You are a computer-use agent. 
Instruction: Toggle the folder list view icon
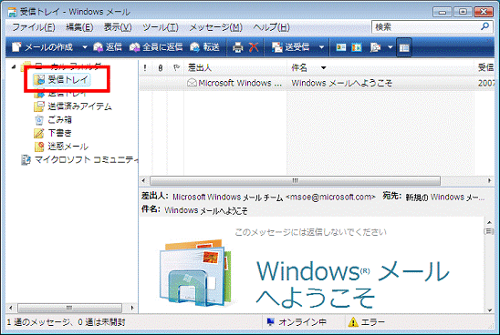point(404,47)
